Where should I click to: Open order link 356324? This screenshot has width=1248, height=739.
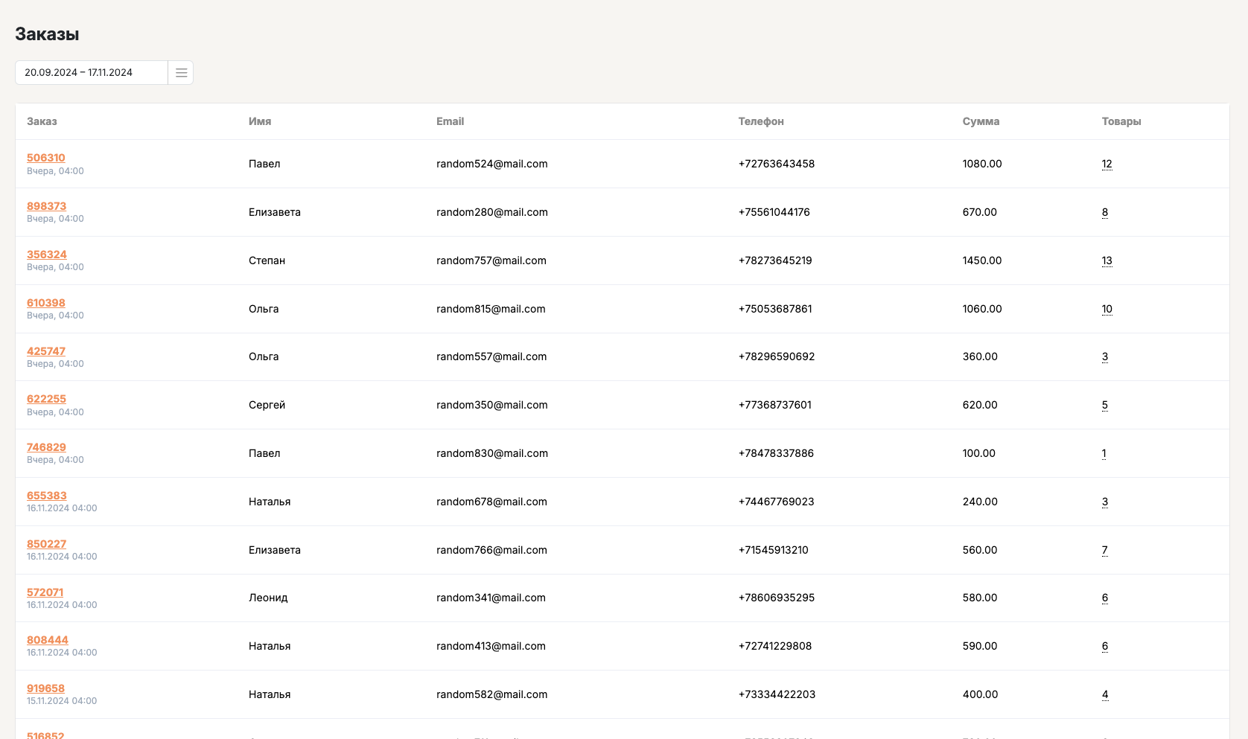click(x=47, y=255)
